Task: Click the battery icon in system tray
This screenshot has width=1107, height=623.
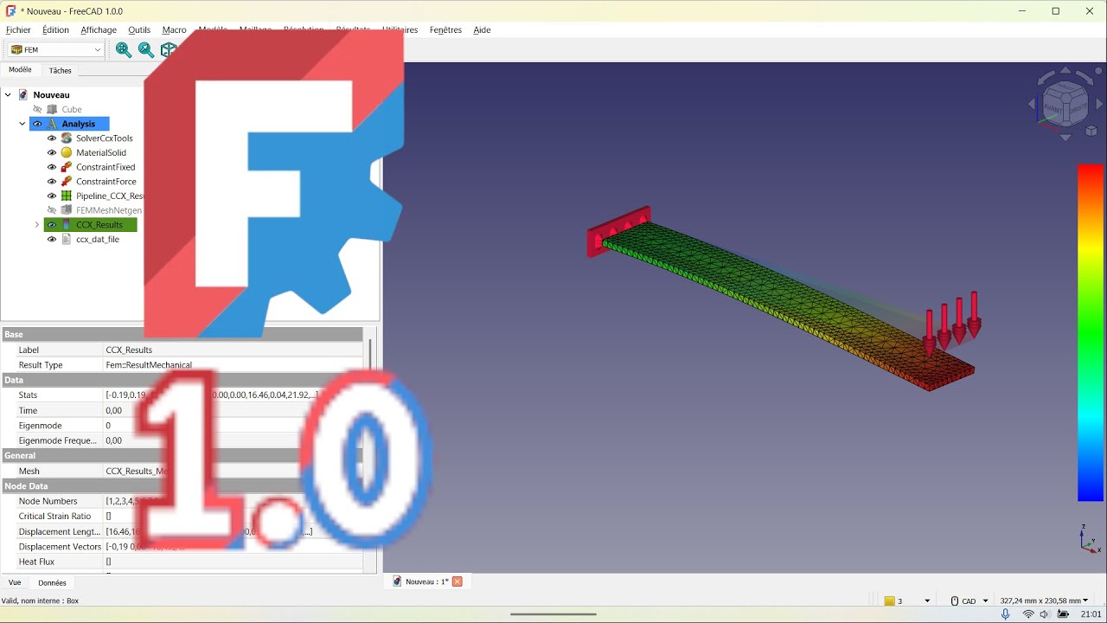Action: pyautogui.click(x=1063, y=613)
